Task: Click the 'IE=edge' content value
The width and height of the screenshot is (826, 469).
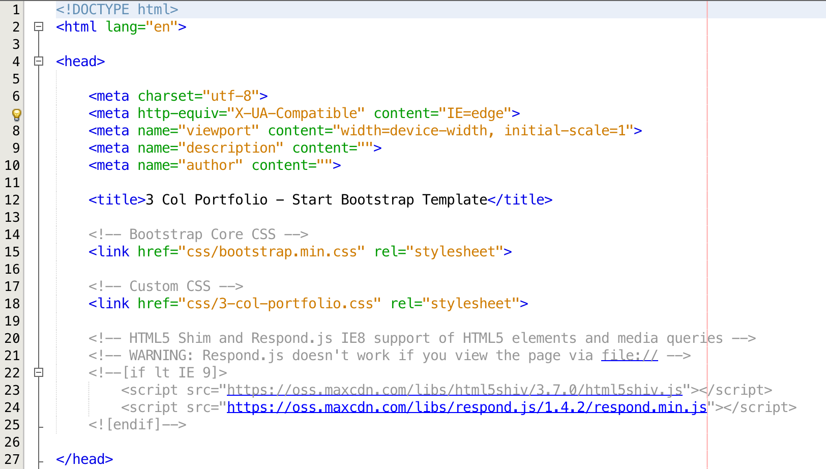Action: point(475,113)
